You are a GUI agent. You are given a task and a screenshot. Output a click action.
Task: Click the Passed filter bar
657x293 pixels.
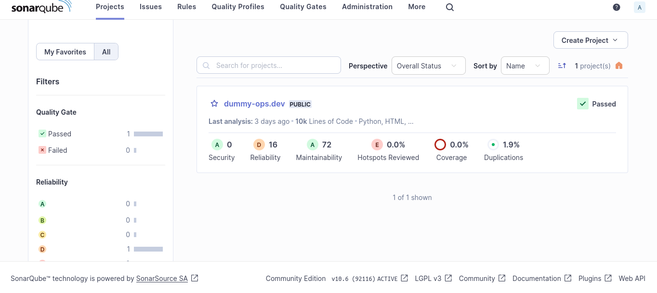148,134
